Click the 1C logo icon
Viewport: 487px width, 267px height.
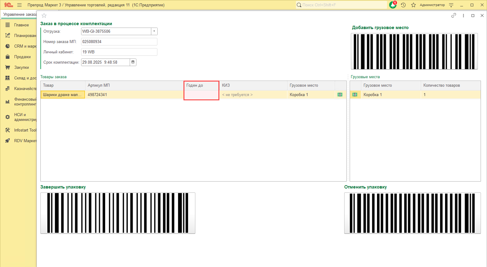click(x=9, y=5)
